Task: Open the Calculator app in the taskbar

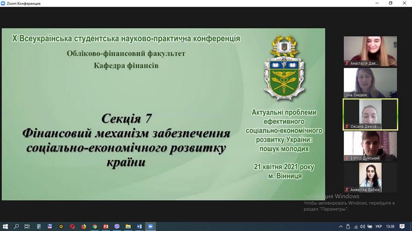Action: point(39,227)
